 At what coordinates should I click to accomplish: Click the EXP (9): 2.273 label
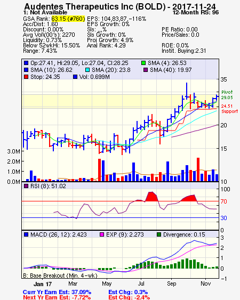point(125,234)
